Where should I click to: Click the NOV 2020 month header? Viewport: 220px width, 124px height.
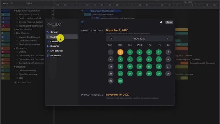pos(140,39)
